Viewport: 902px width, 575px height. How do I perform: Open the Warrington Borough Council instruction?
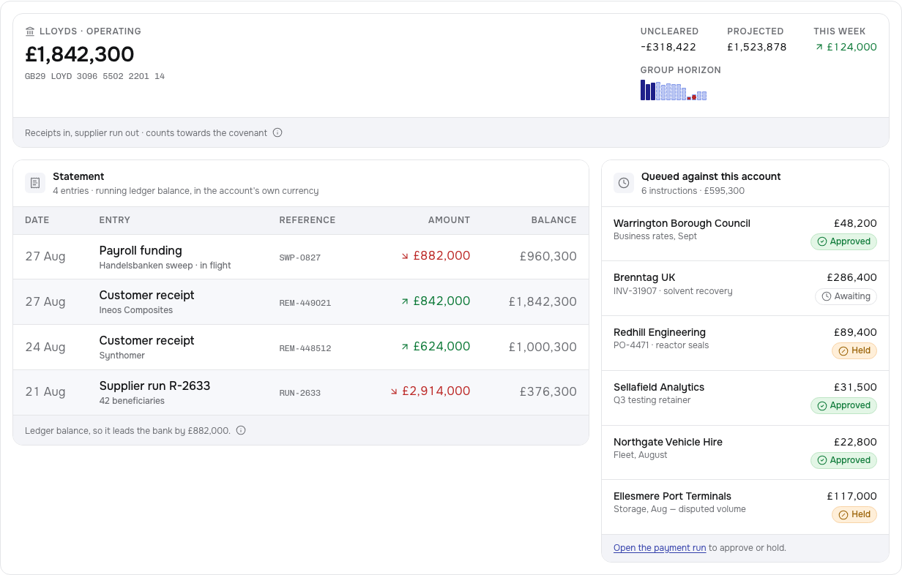[x=745, y=234]
